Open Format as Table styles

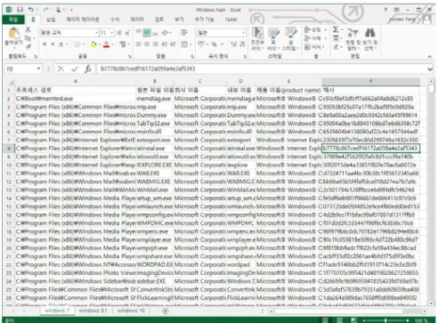pos(273,38)
